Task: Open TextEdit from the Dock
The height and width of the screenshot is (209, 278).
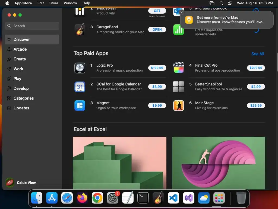Action: tap(128, 198)
